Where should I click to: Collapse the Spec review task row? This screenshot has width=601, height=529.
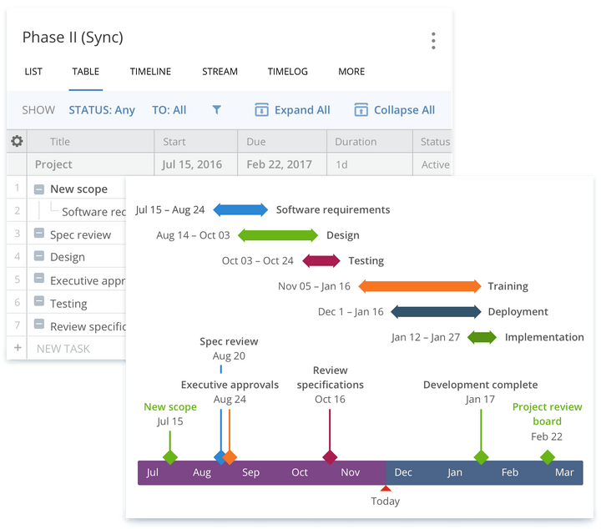coord(38,233)
